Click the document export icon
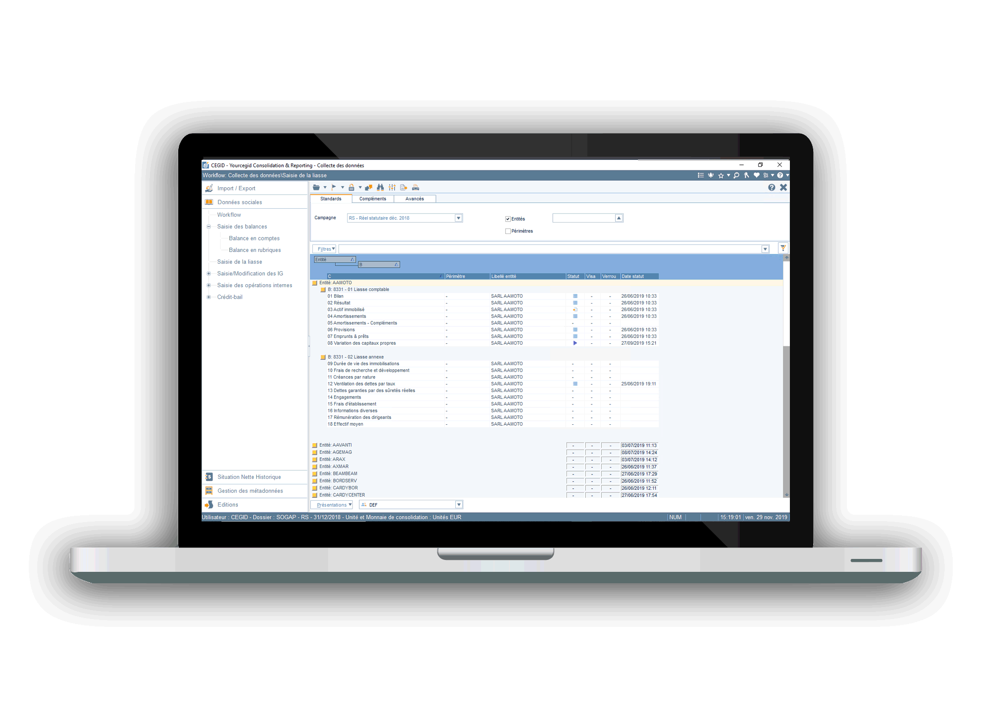The width and height of the screenshot is (985, 704). tap(404, 187)
